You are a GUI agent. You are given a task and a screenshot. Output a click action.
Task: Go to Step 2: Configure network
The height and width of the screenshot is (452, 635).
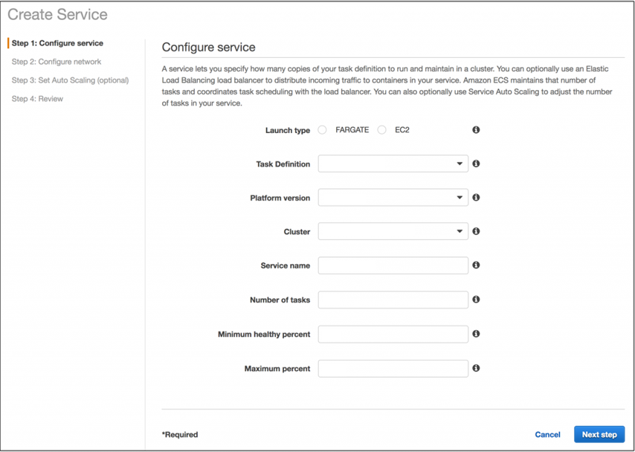[x=57, y=62]
